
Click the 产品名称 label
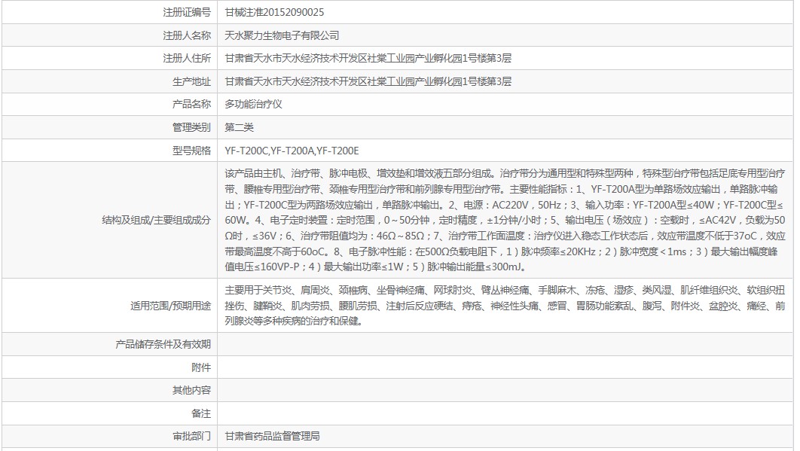click(x=192, y=104)
